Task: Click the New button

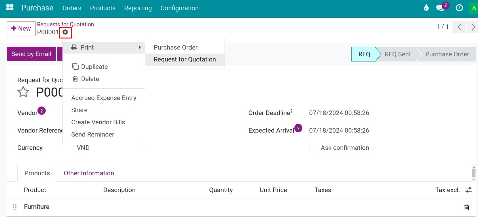Action: pos(21,29)
